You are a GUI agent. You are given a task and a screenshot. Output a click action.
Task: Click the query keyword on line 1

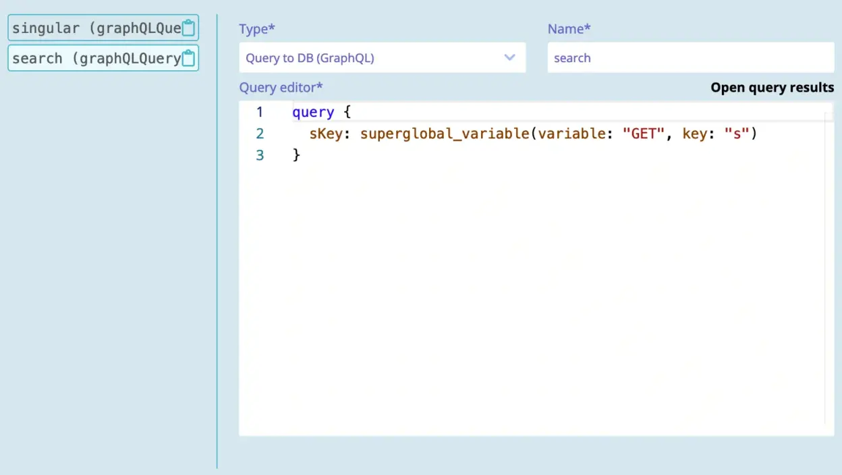point(313,112)
